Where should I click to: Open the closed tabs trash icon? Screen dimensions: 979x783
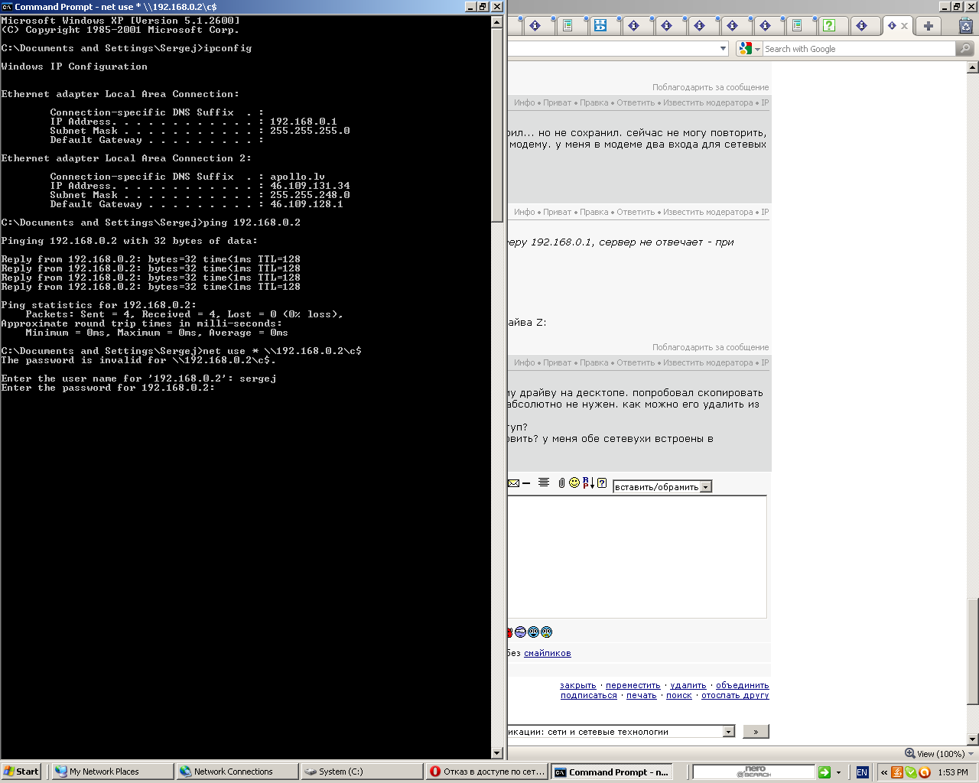966,26
